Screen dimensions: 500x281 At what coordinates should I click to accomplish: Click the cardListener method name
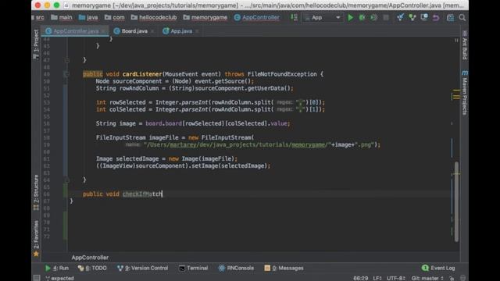click(142, 74)
